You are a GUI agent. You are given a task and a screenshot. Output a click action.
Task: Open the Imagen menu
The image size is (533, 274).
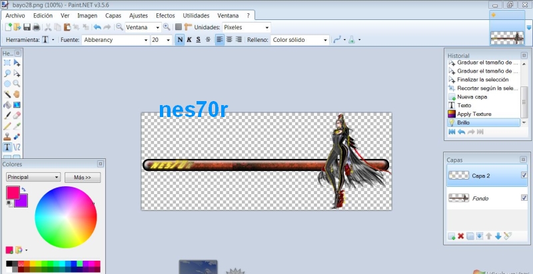pyautogui.click(x=87, y=15)
